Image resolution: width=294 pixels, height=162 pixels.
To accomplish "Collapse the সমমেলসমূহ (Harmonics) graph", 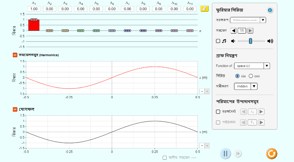I will tap(15, 55).
